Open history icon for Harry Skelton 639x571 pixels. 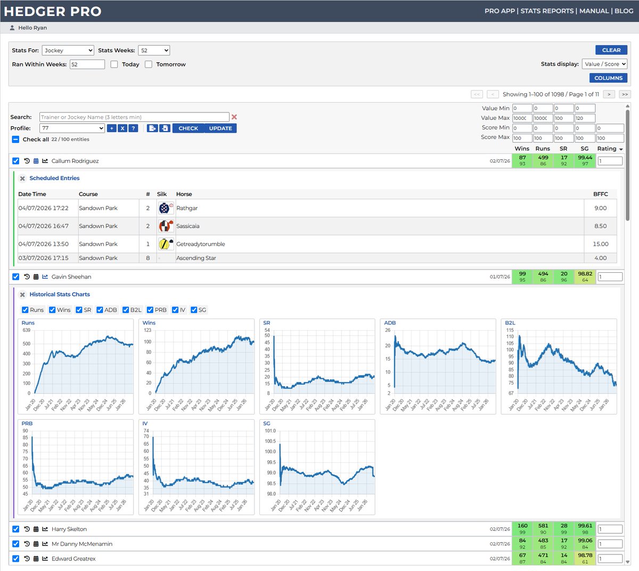pos(27,529)
